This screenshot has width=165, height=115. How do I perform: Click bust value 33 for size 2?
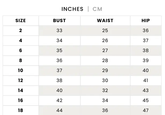pyautogui.click(x=59, y=31)
